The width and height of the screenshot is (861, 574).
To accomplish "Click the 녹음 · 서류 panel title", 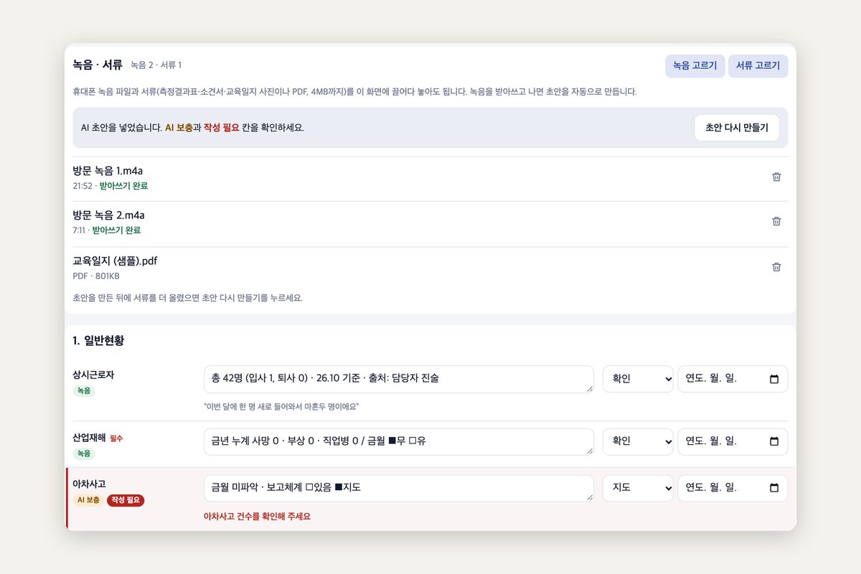I will tap(98, 65).
